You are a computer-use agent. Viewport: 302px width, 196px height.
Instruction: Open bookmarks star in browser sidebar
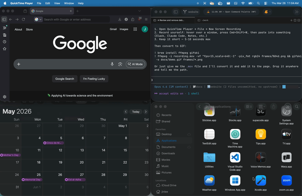pos(5,49)
